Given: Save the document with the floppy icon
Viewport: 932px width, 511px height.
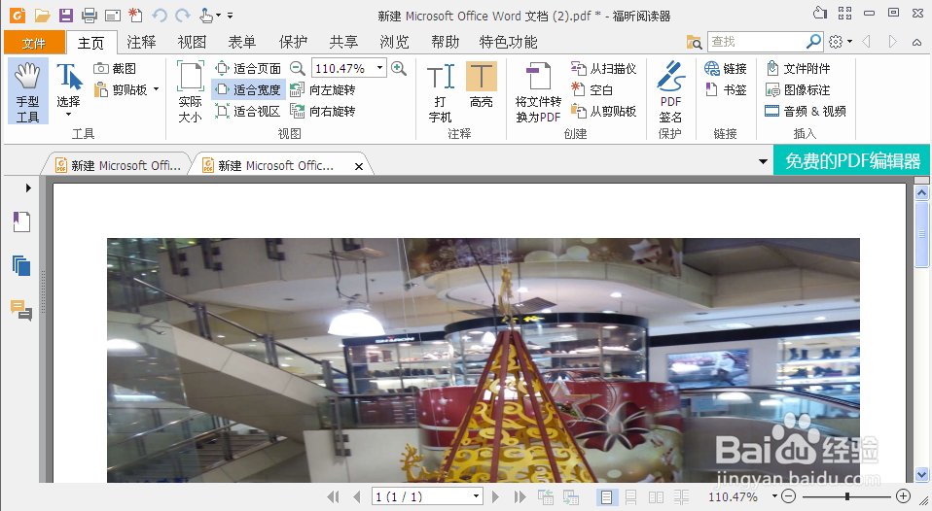Looking at the screenshot, I should coord(66,15).
